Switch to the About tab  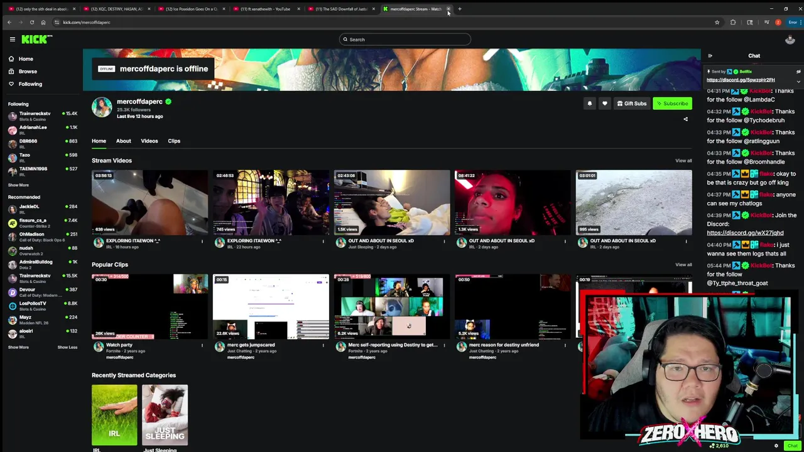click(x=123, y=141)
